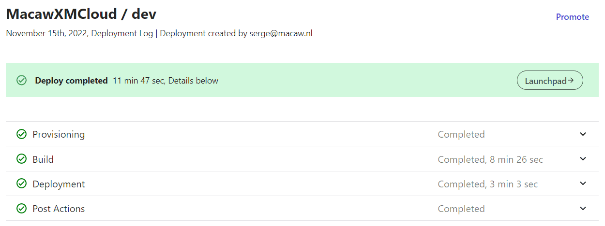Select the Deployment row label
The height and width of the screenshot is (226, 605).
click(x=59, y=184)
